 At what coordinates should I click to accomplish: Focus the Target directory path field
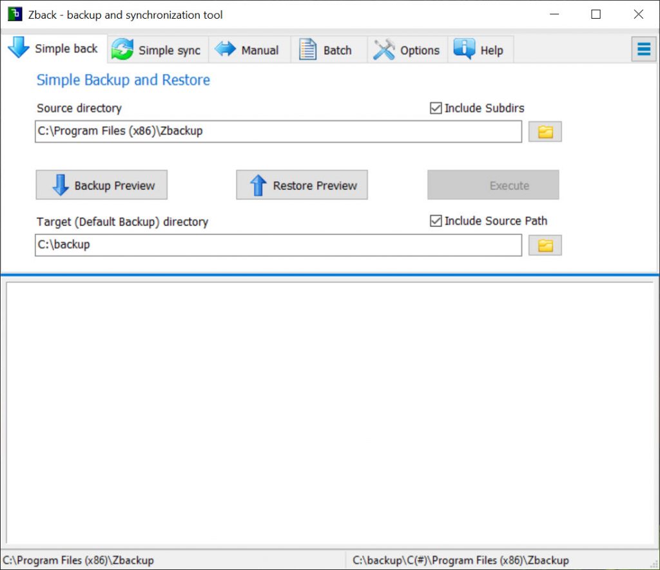coord(278,245)
